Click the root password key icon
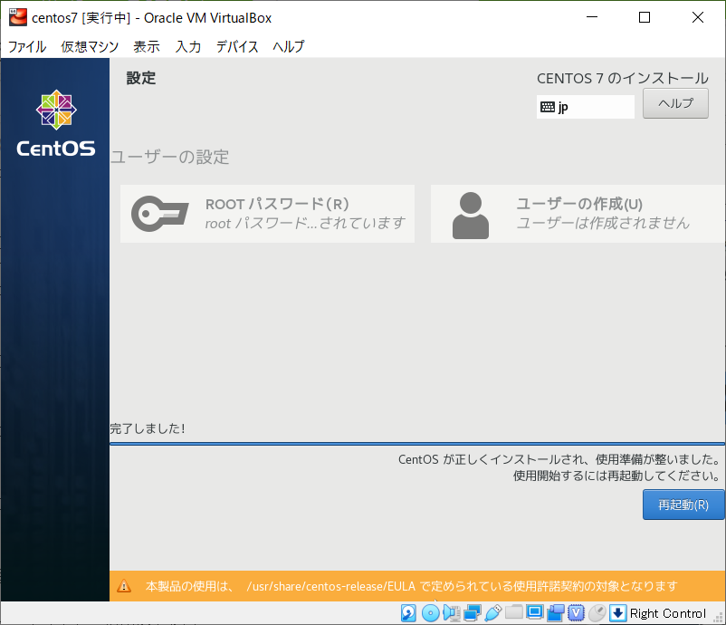Screen dimensions: 726x625 (159, 214)
